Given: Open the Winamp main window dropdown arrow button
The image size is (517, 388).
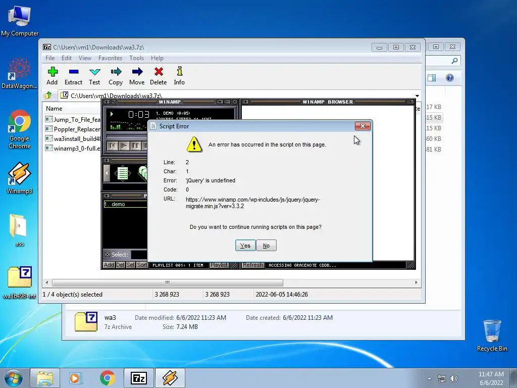Looking at the screenshot, I should [x=220, y=102].
